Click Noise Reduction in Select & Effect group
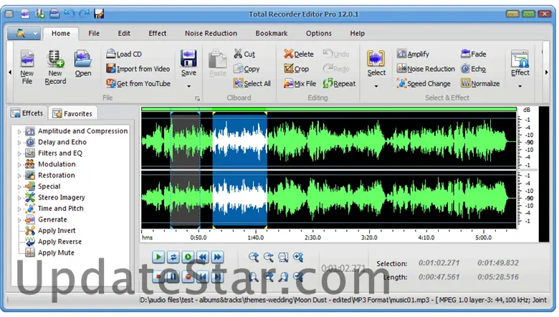 426,69
